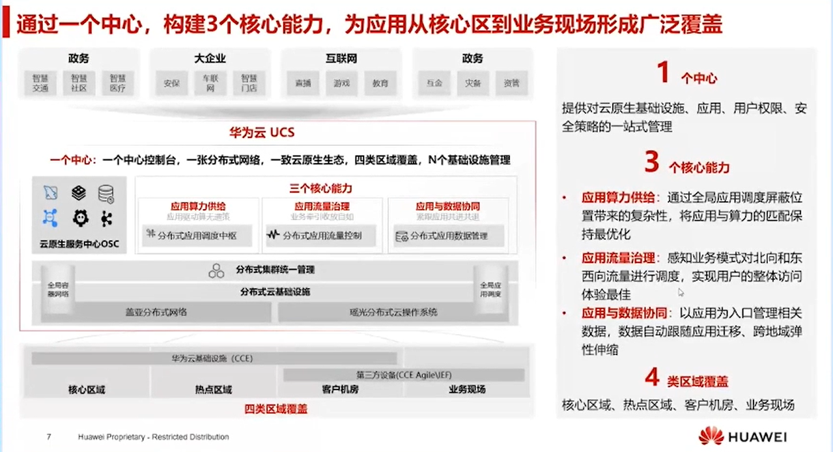Select the 直播 tile under 互联网
Image resolution: width=833 pixels, height=452 pixels.
304,83
